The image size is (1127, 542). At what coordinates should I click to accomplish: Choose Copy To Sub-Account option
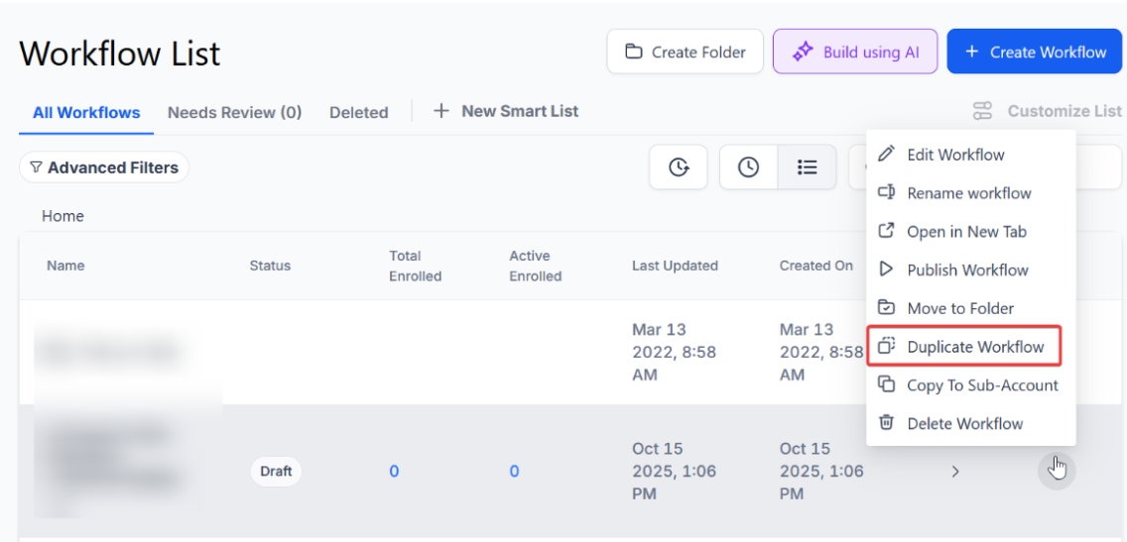(x=982, y=385)
